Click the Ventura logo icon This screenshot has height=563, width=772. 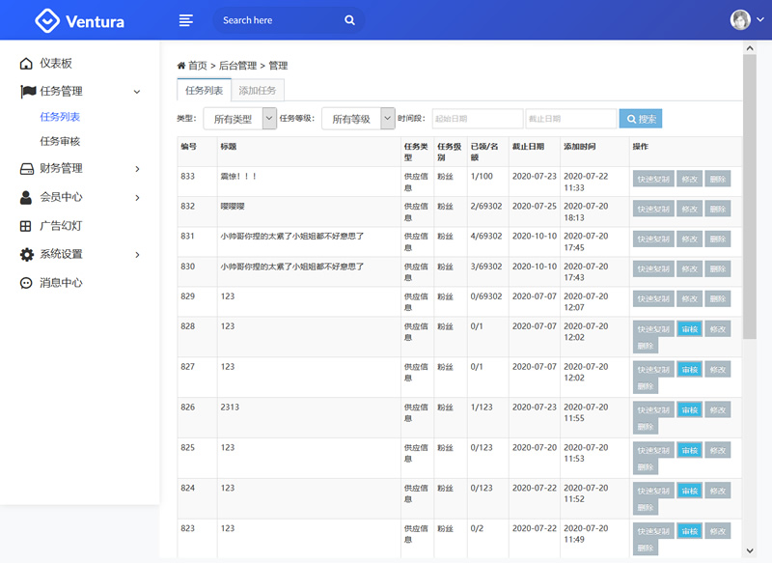[x=47, y=20]
